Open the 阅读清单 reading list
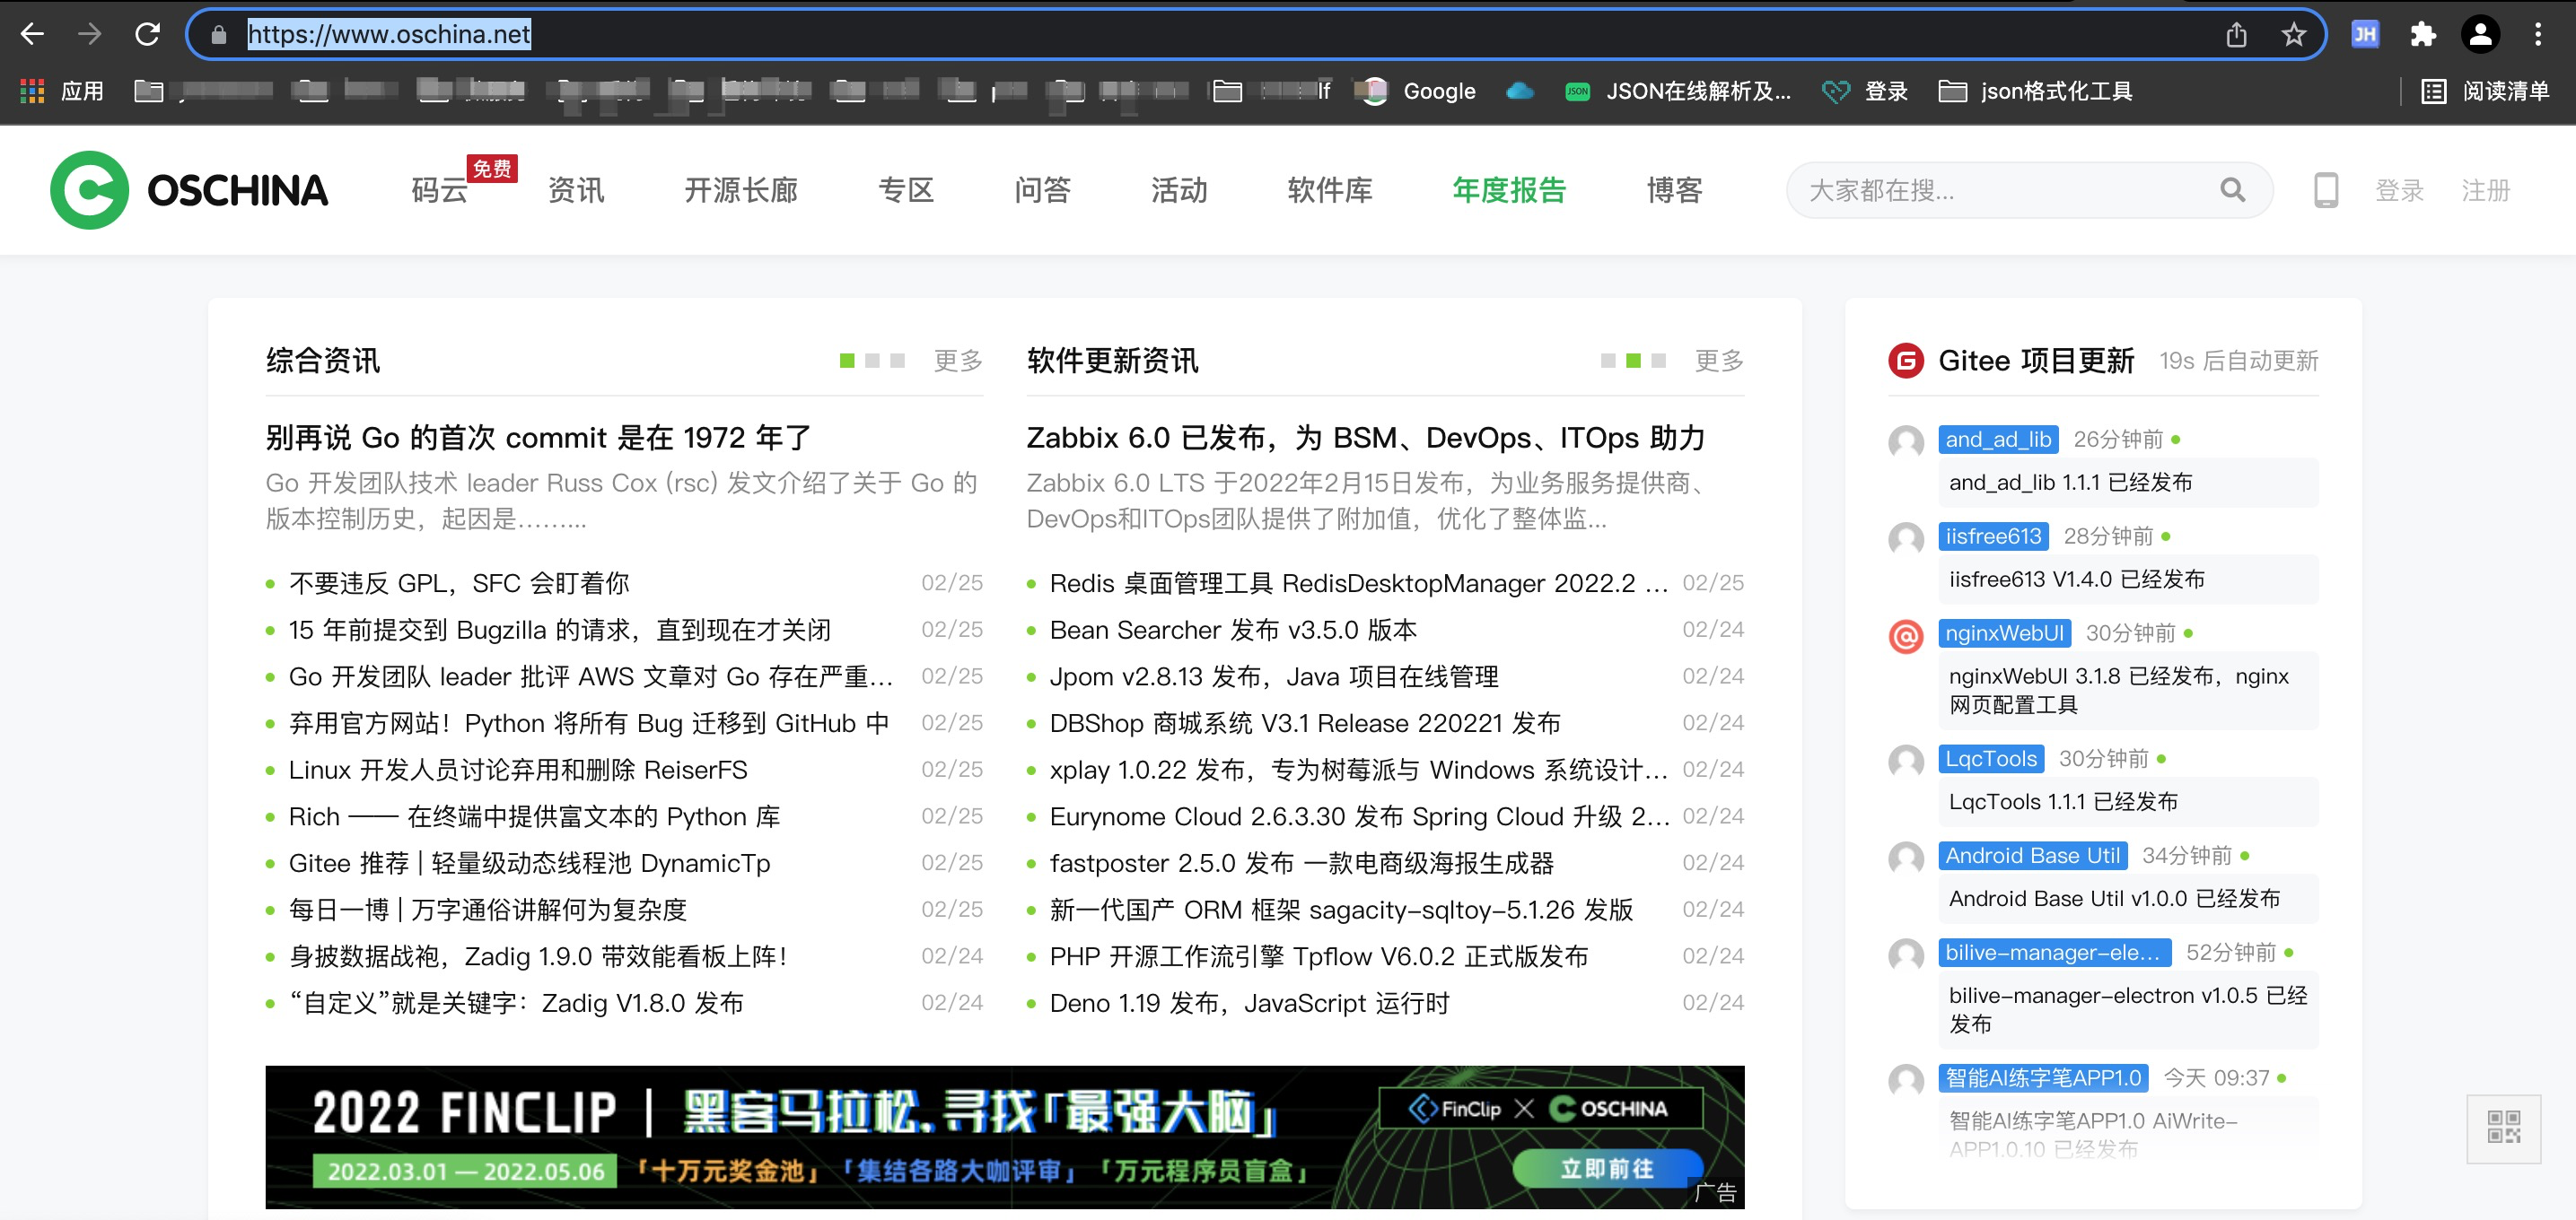 (x=2485, y=91)
